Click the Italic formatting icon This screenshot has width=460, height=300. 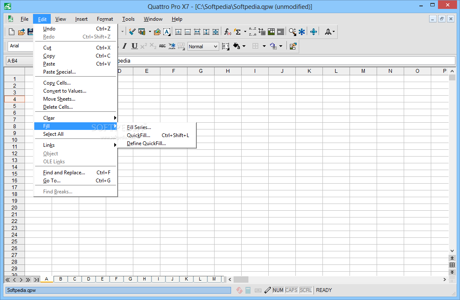click(x=125, y=46)
